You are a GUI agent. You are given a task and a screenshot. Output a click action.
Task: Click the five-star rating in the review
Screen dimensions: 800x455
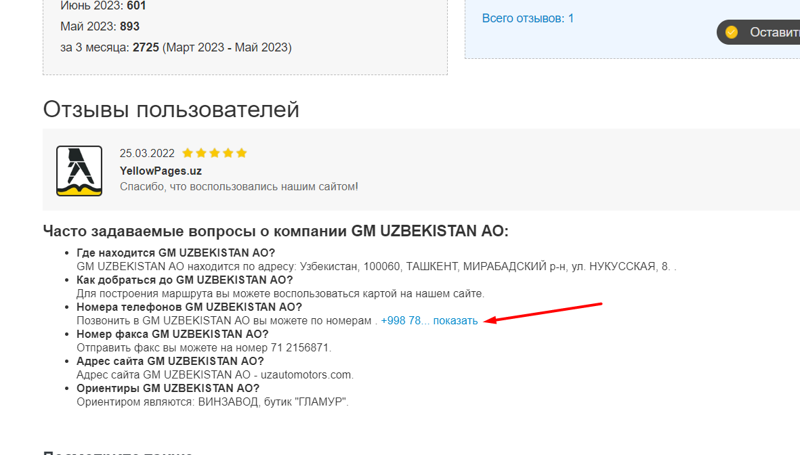pos(215,153)
